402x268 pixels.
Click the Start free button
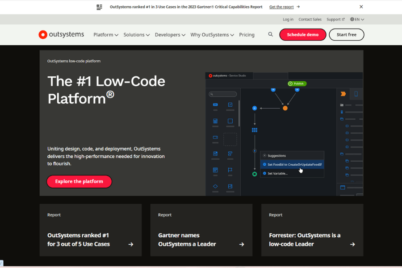click(346, 35)
